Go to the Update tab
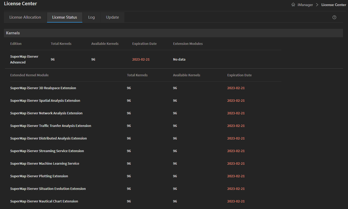This screenshot has width=348, height=209. (112, 17)
